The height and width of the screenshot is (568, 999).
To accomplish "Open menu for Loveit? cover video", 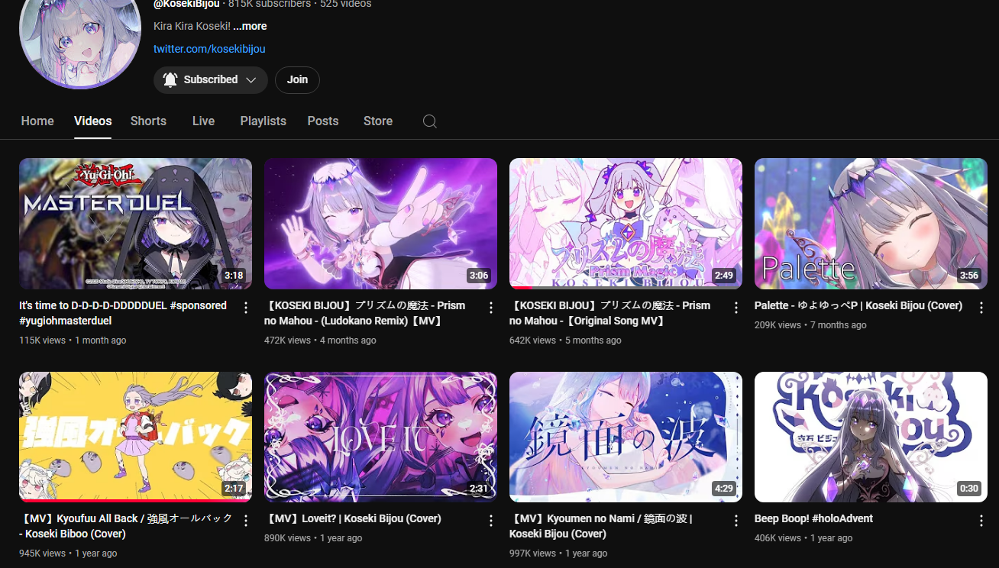I will coord(491,521).
